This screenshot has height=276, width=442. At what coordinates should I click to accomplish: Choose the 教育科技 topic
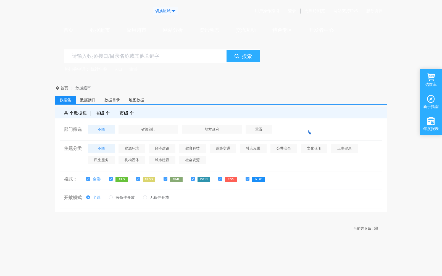193,148
